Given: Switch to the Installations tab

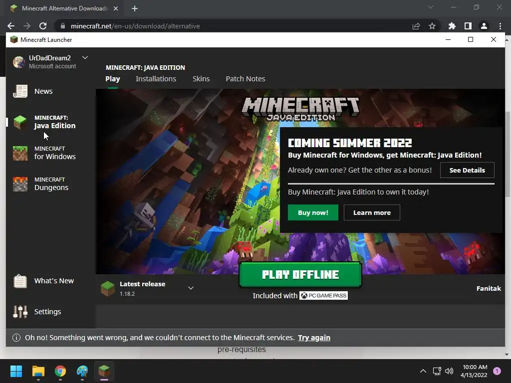Looking at the screenshot, I should 156,79.
